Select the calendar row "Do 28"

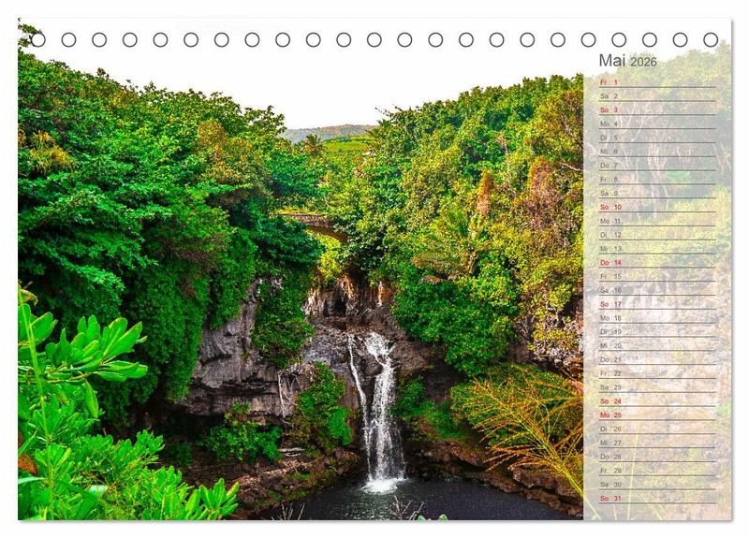coord(657,457)
